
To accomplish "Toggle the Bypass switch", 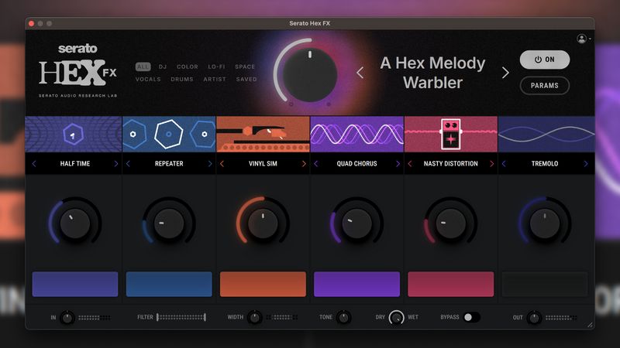I will click(472, 317).
